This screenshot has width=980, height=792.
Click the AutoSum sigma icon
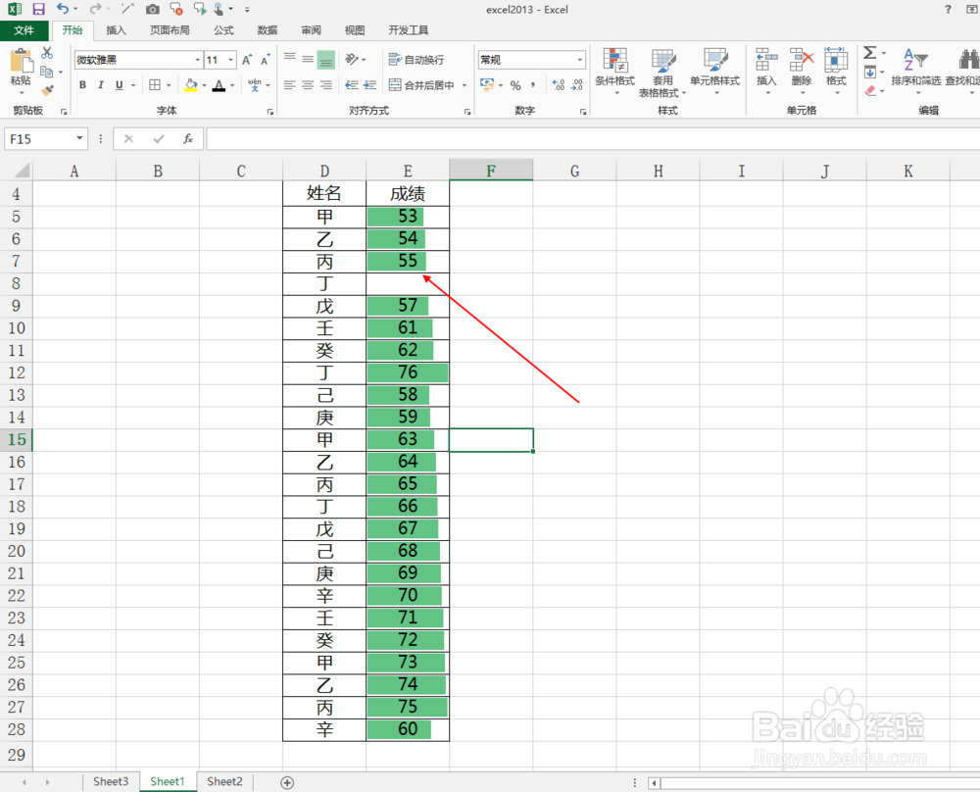pyautogui.click(x=870, y=53)
